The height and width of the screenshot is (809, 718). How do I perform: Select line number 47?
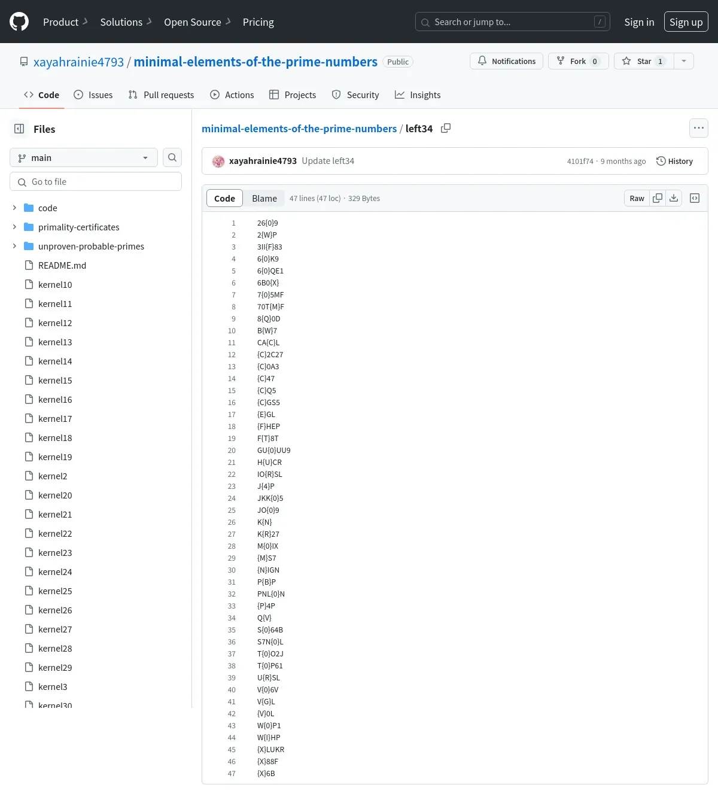[x=232, y=774]
